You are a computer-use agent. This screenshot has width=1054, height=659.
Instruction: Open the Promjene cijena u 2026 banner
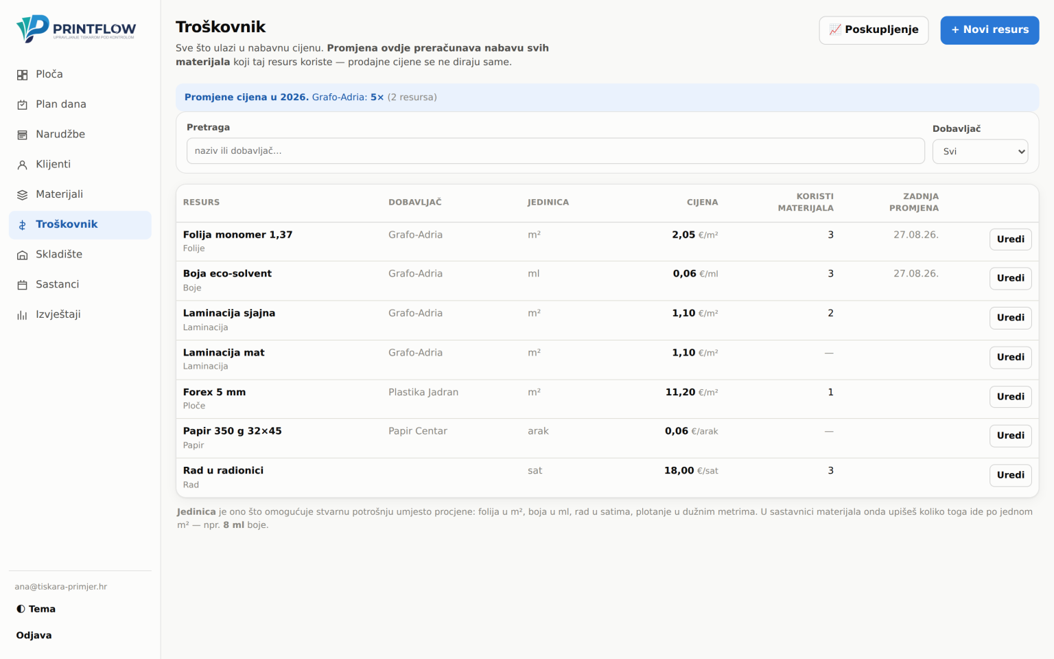(607, 97)
